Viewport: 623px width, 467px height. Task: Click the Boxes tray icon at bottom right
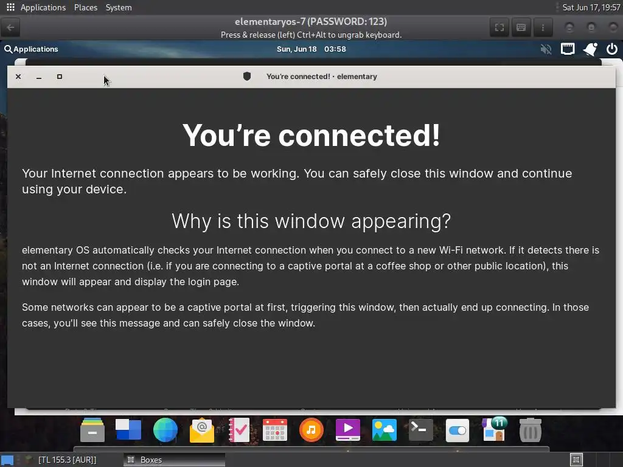point(576,460)
